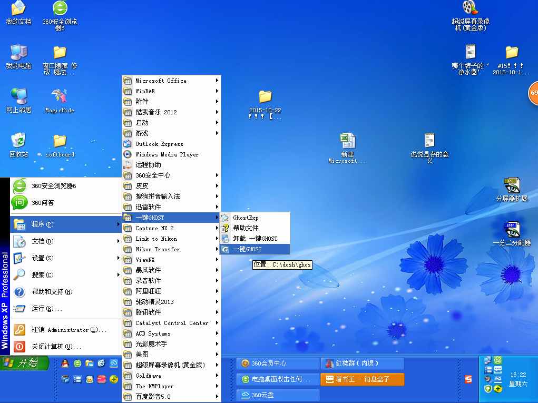The height and width of the screenshot is (403, 538).
Task: Open the 分屏器扩展 desktop icon
Action: [x=511, y=186]
